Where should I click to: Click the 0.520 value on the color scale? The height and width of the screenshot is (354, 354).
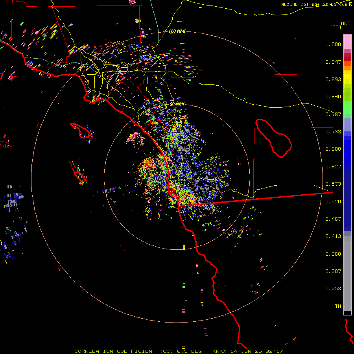tap(333, 202)
